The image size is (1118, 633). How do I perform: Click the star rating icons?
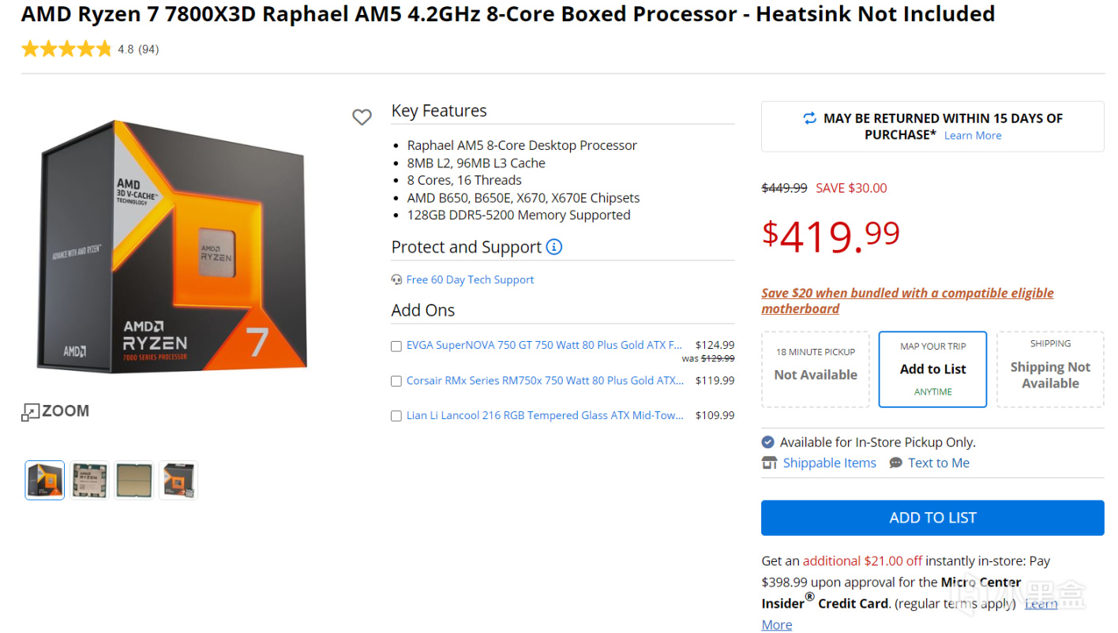(x=67, y=49)
